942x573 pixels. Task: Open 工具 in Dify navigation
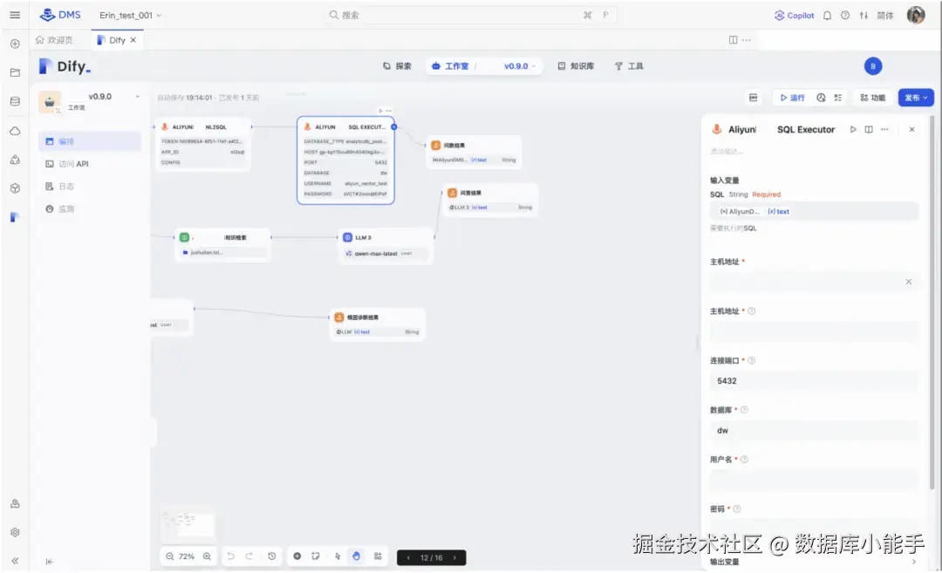tap(629, 66)
